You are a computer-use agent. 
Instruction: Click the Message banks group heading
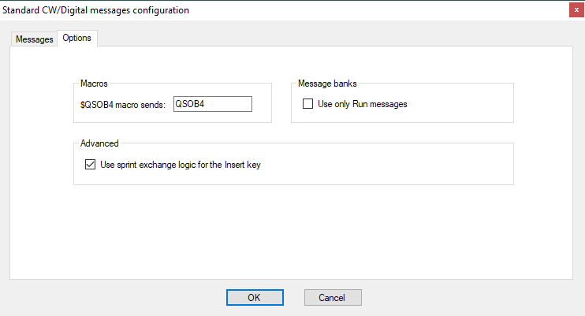click(327, 84)
